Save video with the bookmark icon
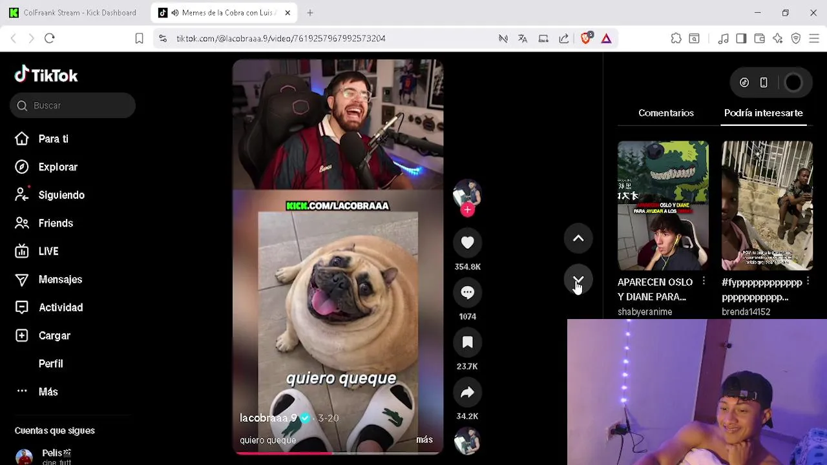827x465 pixels. point(467,342)
